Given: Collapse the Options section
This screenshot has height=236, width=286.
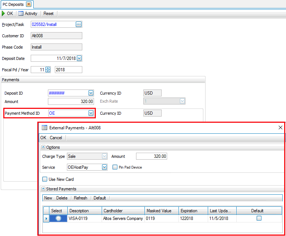Looking at the screenshot, I should (x=43, y=147).
